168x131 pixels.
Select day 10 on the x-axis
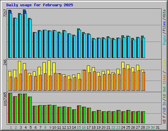point(54,127)
